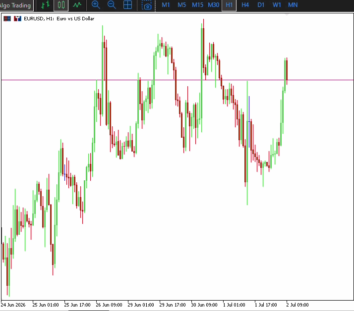Select the H1 timeframe
354x311 pixels.
click(x=229, y=5)
